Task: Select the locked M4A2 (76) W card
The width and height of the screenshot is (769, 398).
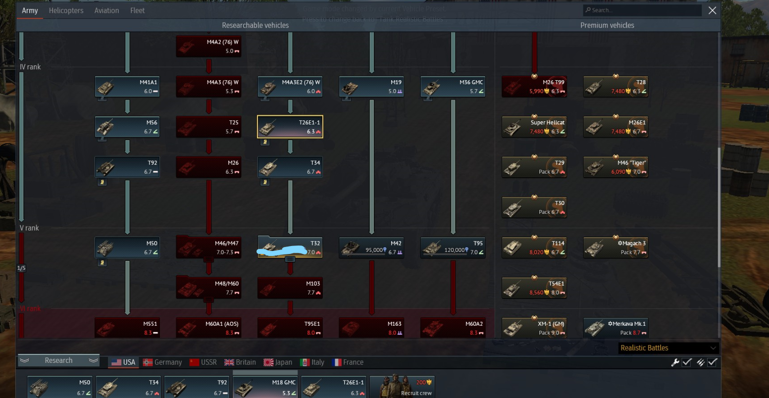Action: point(208,47)
